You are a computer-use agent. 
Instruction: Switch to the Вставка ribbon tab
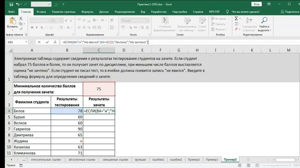tap(41, 12)
